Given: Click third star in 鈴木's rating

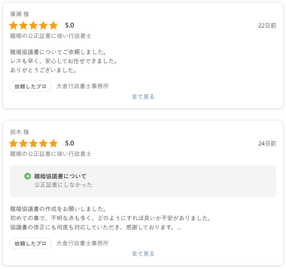Looking at the screenshot, I should coord(33,144).
